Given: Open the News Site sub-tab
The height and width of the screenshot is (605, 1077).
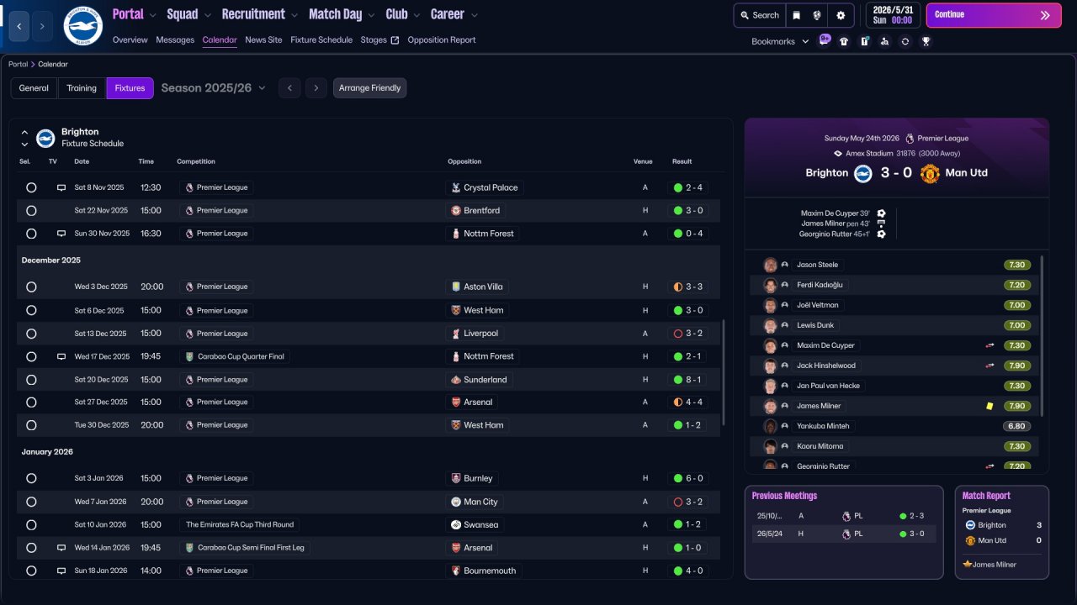Looking at the screenshot, I should pyautogui.click(x=263, y=40).
